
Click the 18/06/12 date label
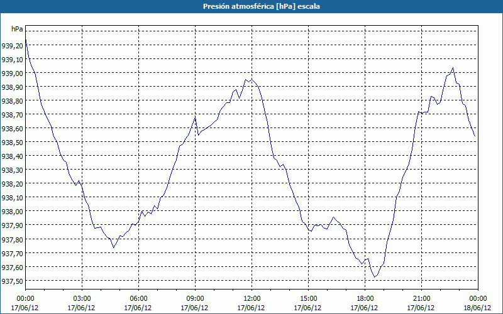[478, 308]
